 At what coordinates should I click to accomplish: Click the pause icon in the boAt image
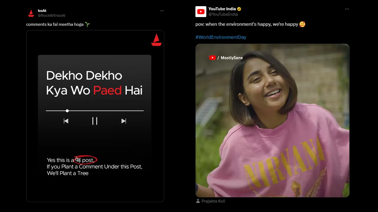(95, 121)
